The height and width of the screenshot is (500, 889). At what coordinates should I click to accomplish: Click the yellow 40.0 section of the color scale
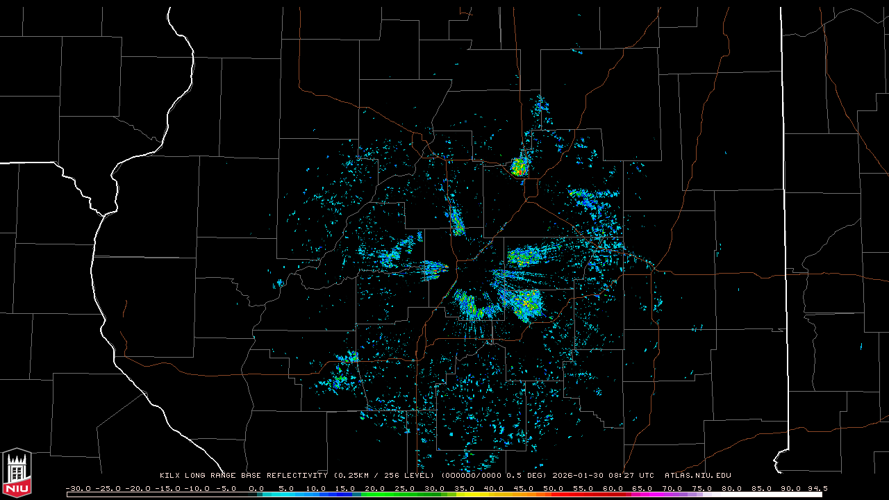tap(494, 494)
